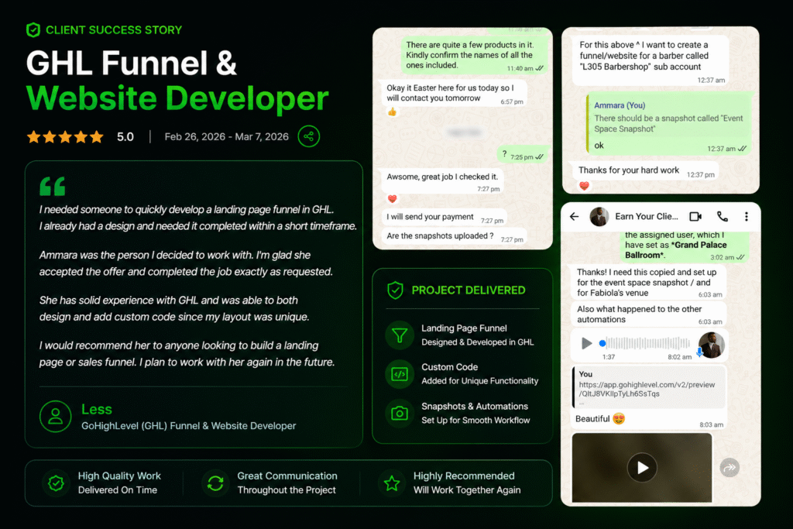Click 'Throughout the Project' text
The height and width of the screenshot is (529, 793).
(287, 490)
